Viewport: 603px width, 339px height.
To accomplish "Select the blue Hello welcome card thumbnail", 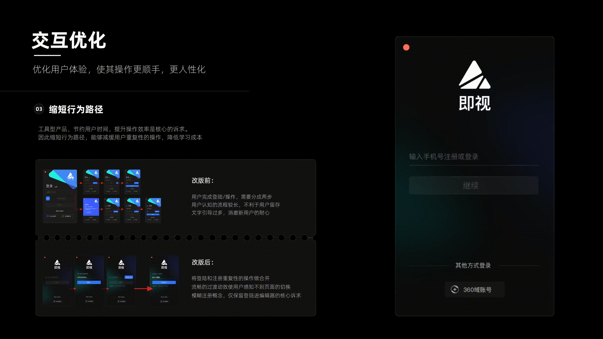I will coord(91,207).
